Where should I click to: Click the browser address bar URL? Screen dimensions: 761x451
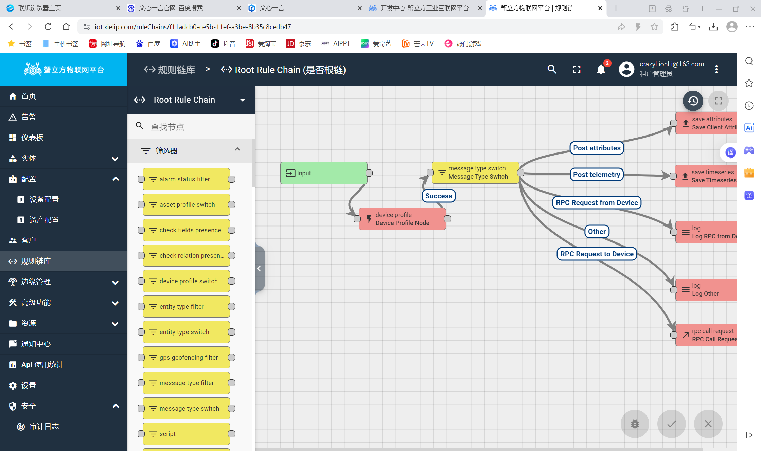pyautogui.click(x=193, y=27)
